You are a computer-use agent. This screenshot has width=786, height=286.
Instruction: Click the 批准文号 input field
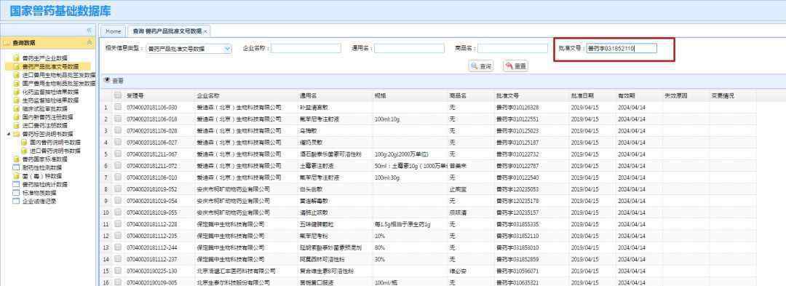[x=622, y=49]
